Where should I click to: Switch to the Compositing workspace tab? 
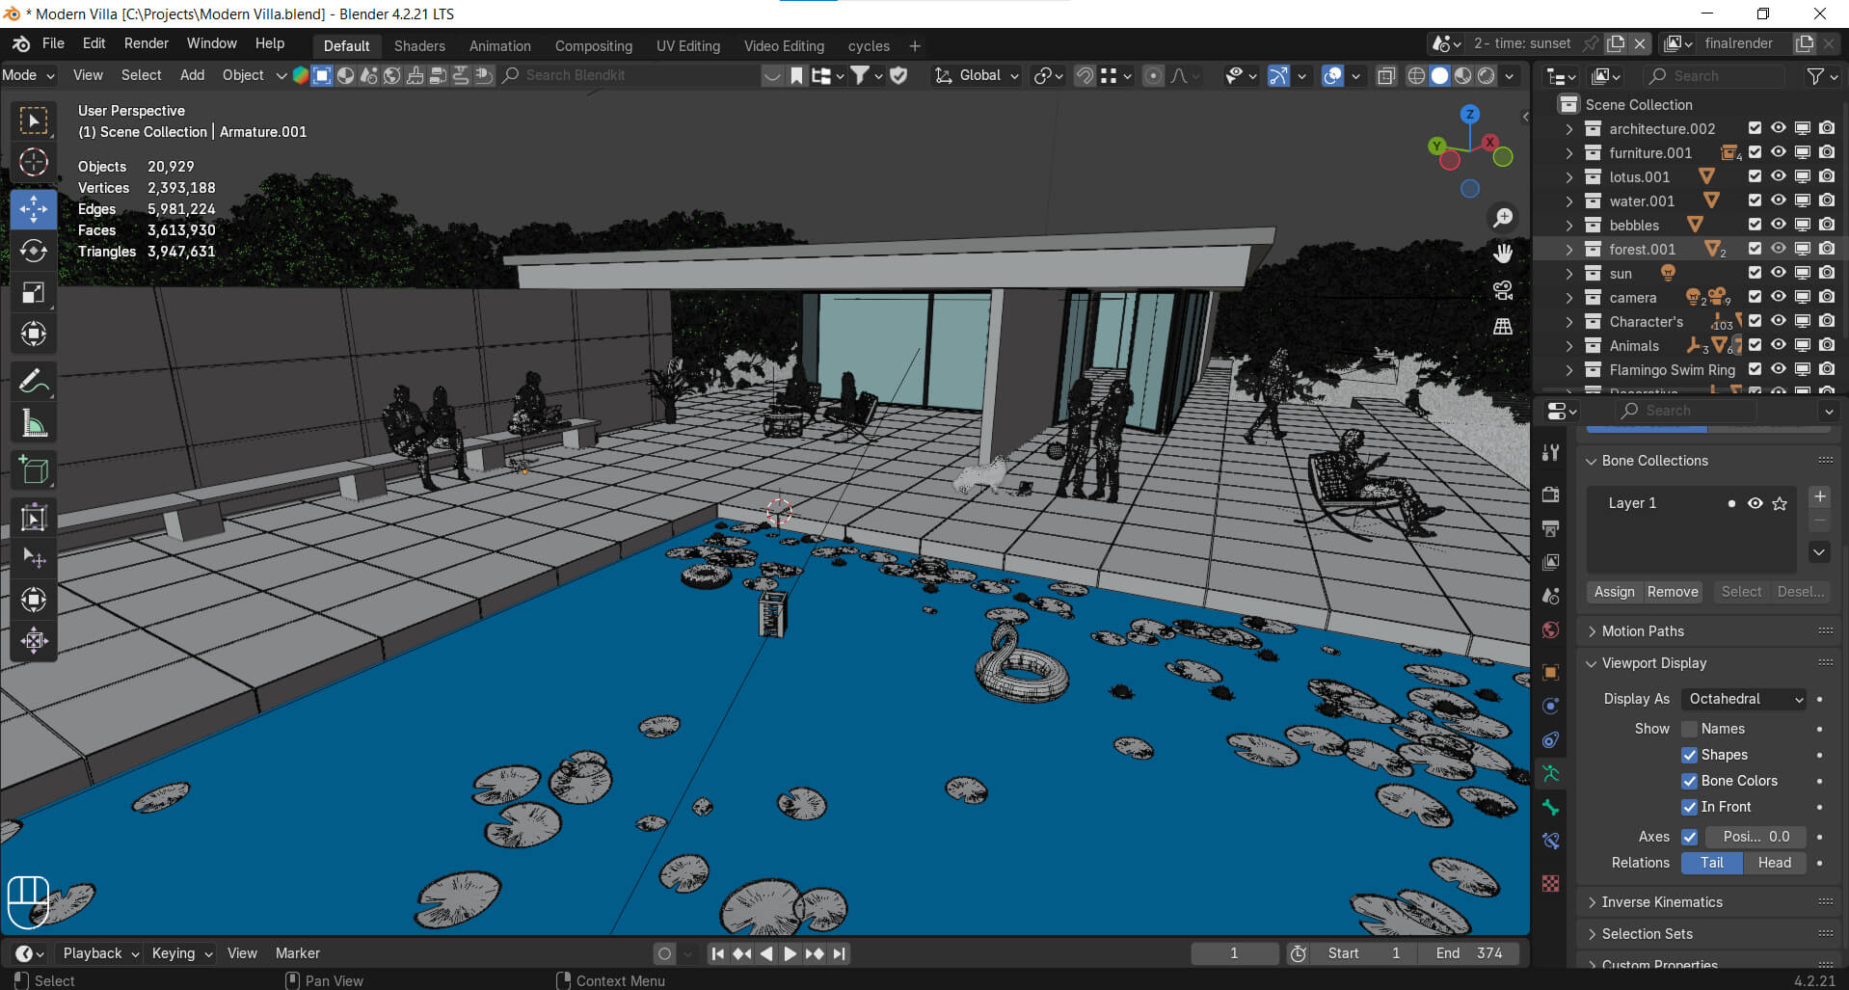coord(594,46)
